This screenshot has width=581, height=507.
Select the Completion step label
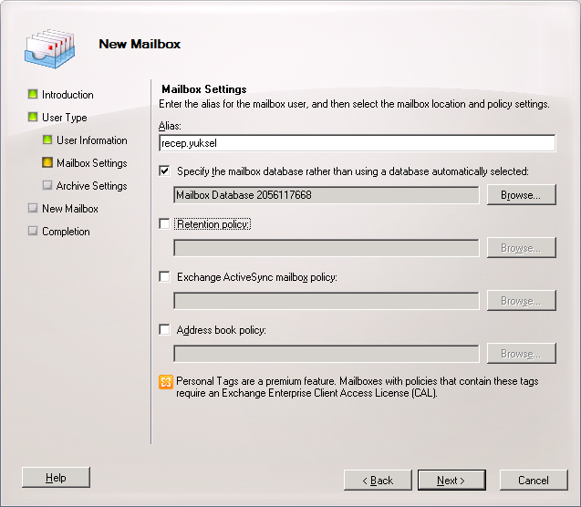click(66, 232)
